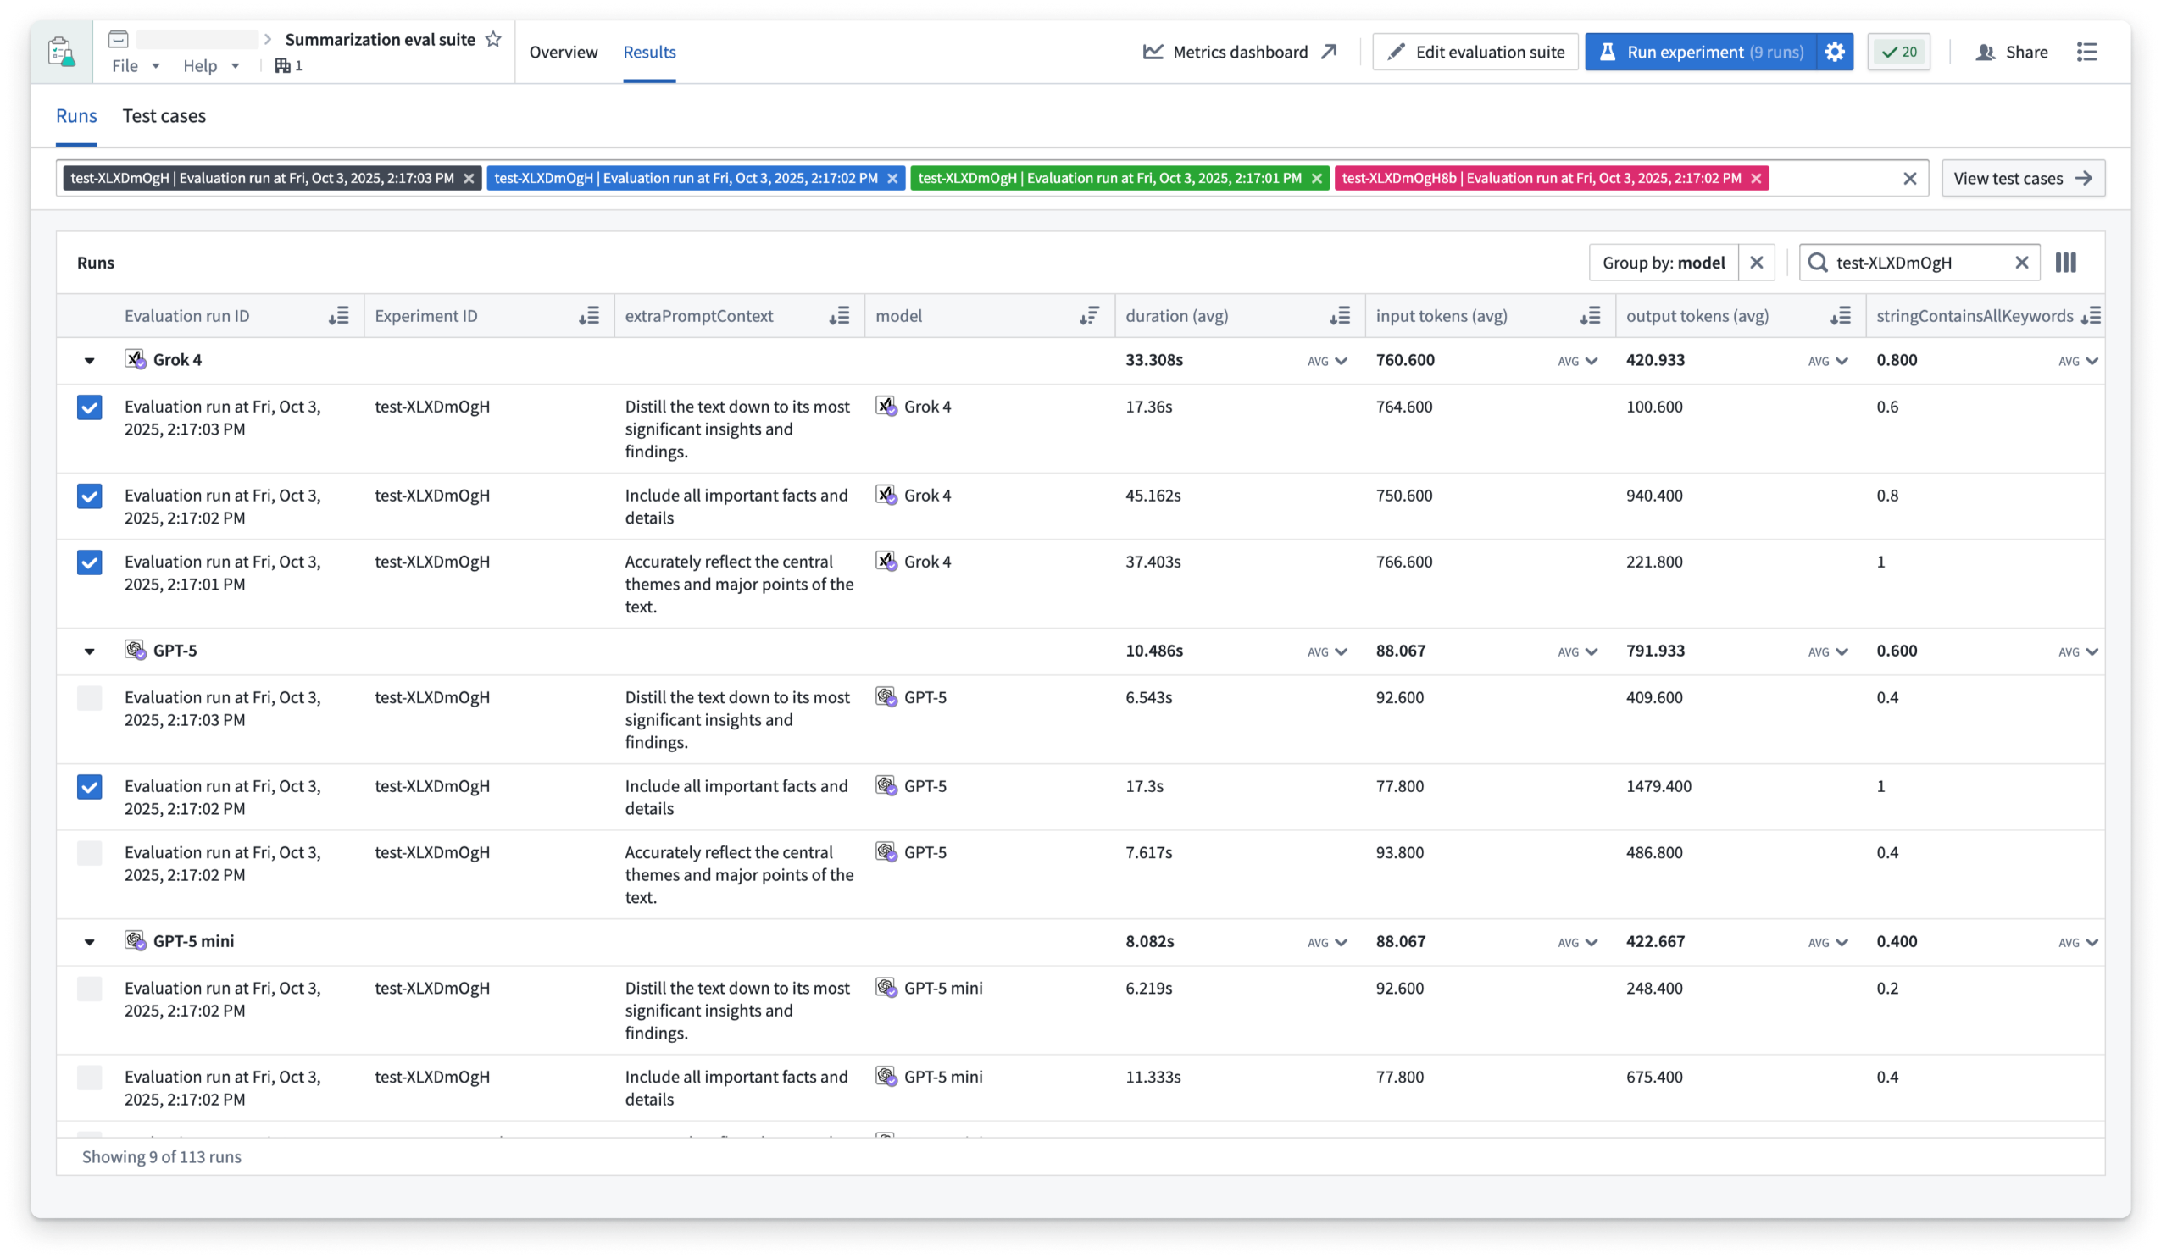Switch to the Test cases tab

[x=164, y=116]
